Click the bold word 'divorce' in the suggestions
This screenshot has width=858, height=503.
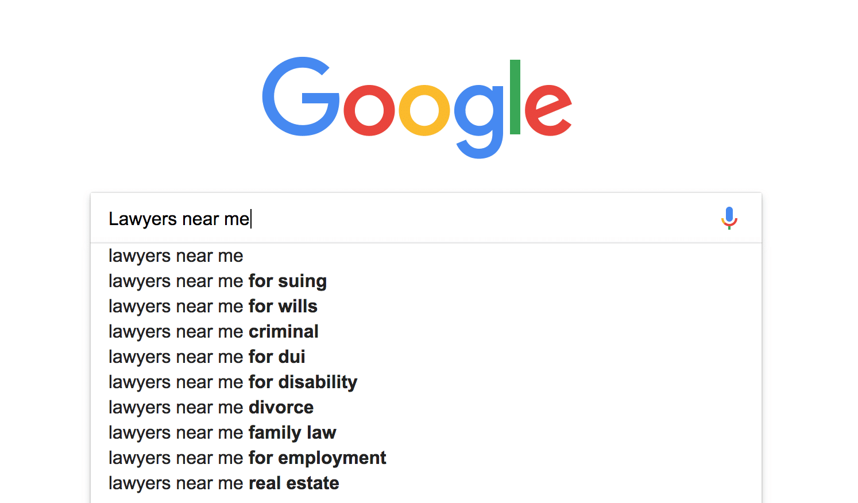pos(281,407)
